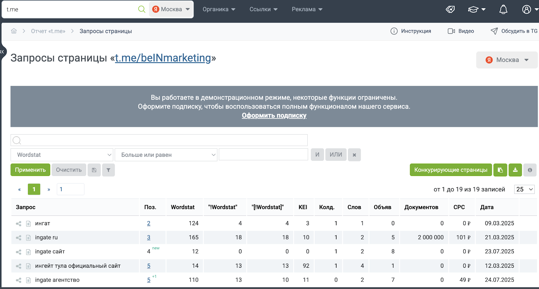The height and width of the screenshot is (289, 539).
Task: Open the Ссылки menu
Action: (x=263, y=9)
